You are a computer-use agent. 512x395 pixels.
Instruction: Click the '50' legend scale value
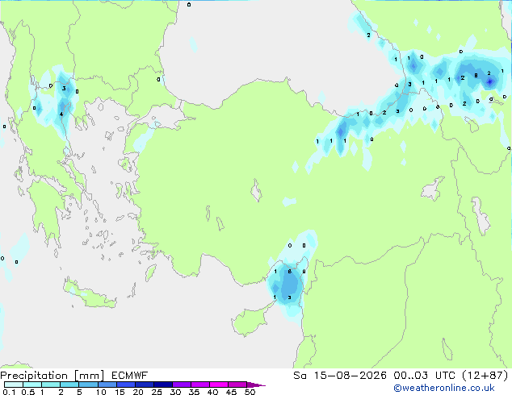click(x=250, y=392)
